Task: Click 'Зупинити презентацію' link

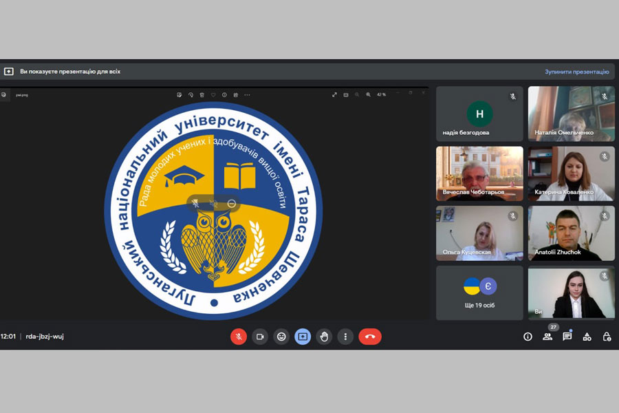Action: [576, 72]
